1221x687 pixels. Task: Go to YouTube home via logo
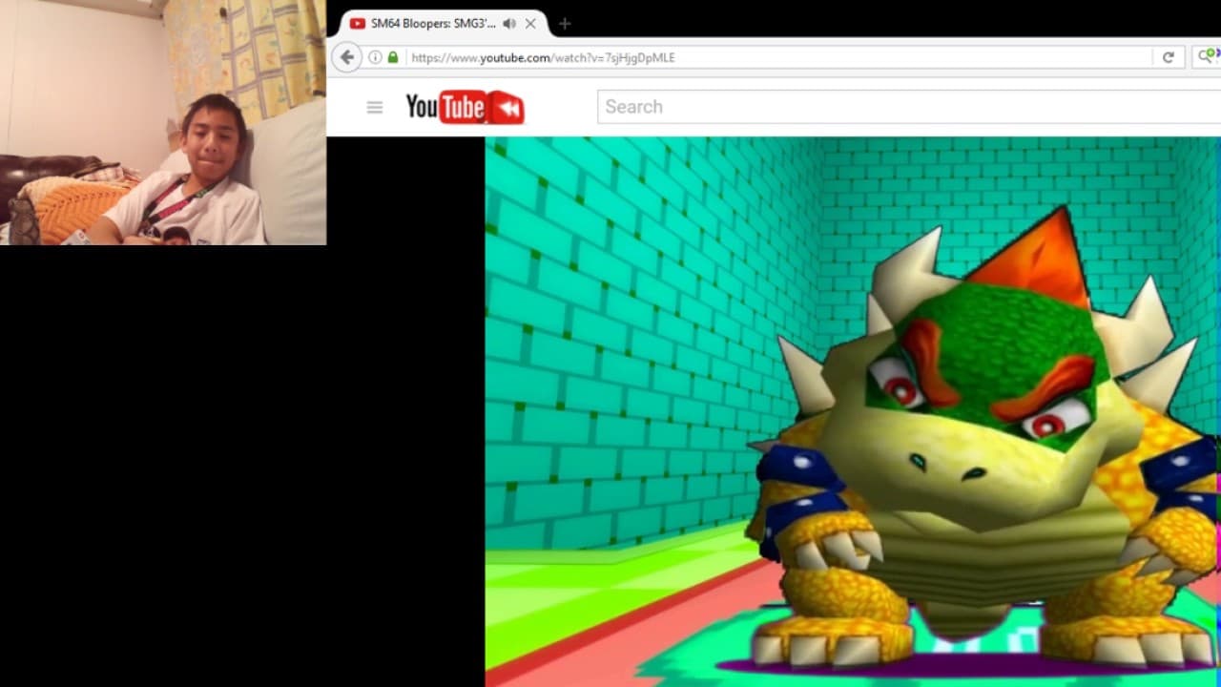pyautogui.click(x=465, y=107)
